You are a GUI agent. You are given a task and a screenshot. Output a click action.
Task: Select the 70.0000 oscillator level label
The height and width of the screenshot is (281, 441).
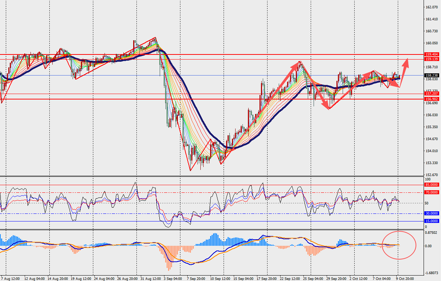click(x=431, y=192)
